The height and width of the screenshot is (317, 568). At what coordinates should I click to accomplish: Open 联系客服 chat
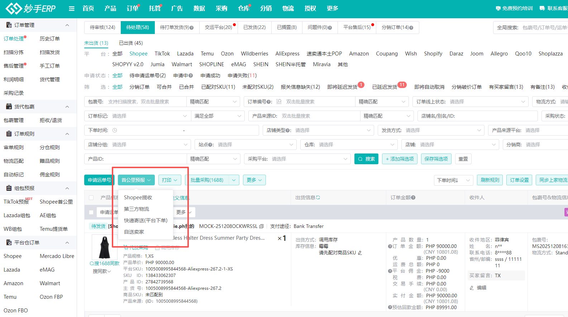point(554,8)
